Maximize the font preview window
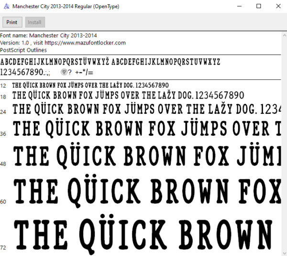This screenshot has height=256, width=287. coord(259,6)
